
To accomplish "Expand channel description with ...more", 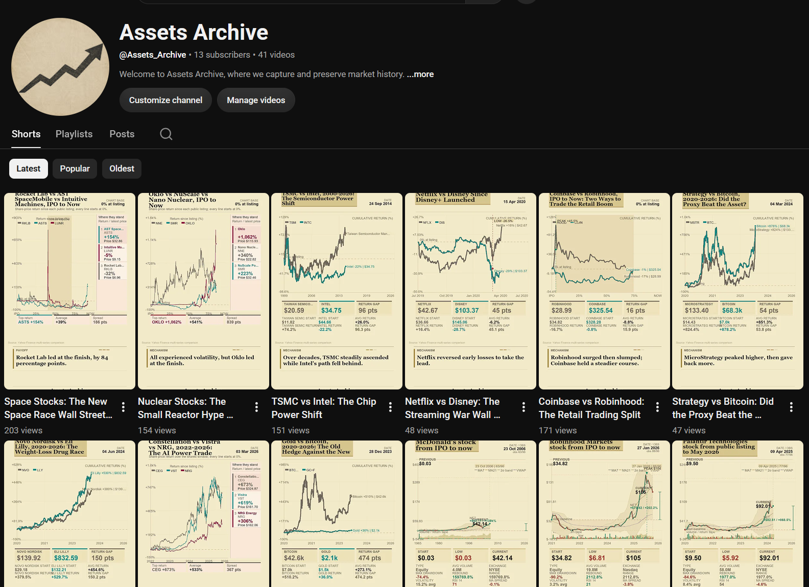I will [420, 74].
